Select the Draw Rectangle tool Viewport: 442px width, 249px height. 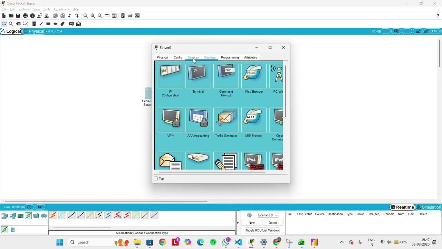click(x=48, y=24)
